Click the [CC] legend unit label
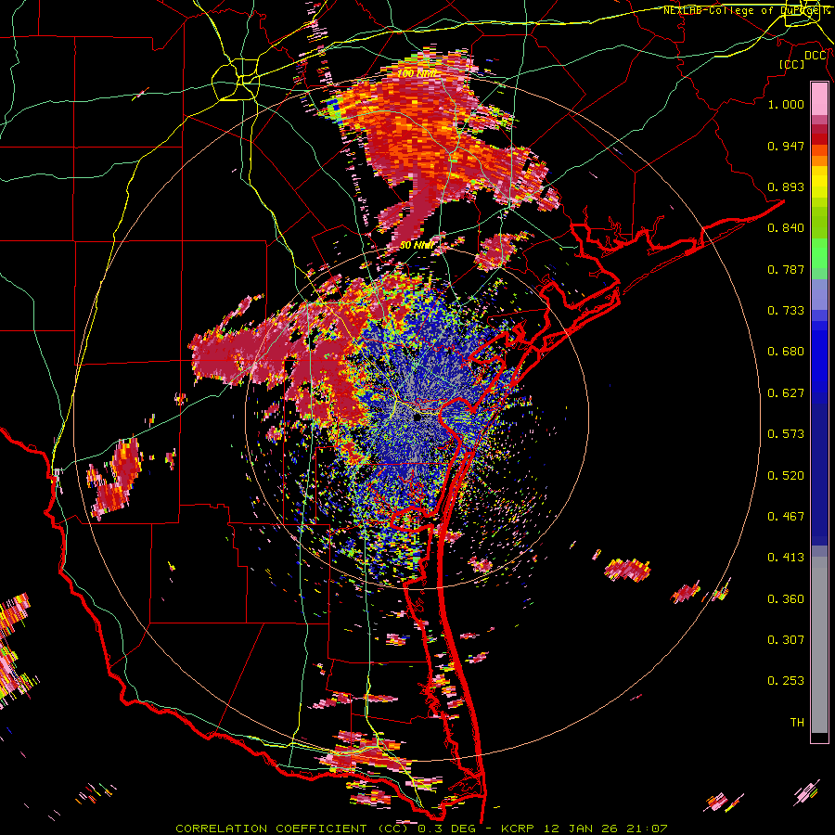Viewport: 835px width, 835px height. pos(791,64)
